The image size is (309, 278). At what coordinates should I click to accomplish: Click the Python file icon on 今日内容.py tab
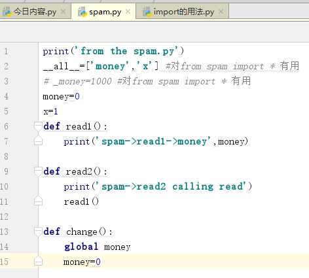click(7, 12)
